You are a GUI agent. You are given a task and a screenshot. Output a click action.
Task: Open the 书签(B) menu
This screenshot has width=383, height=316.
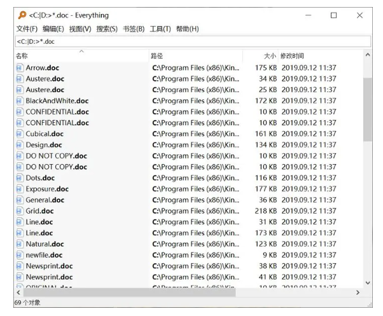(134, 29)
